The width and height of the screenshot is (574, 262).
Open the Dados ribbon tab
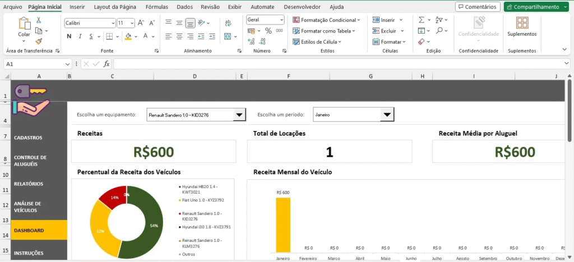[x=184, y=7]
